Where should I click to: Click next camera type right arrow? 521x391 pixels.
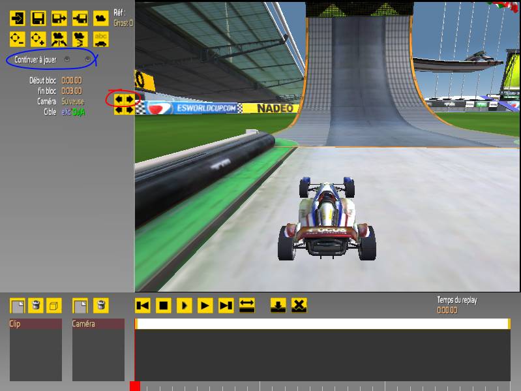tap(129, 99)
